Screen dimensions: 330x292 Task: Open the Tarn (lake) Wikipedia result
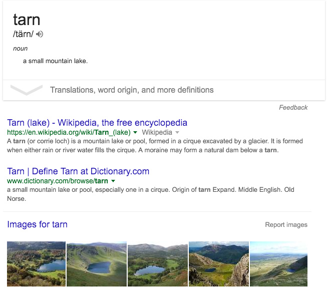[97, 123]
